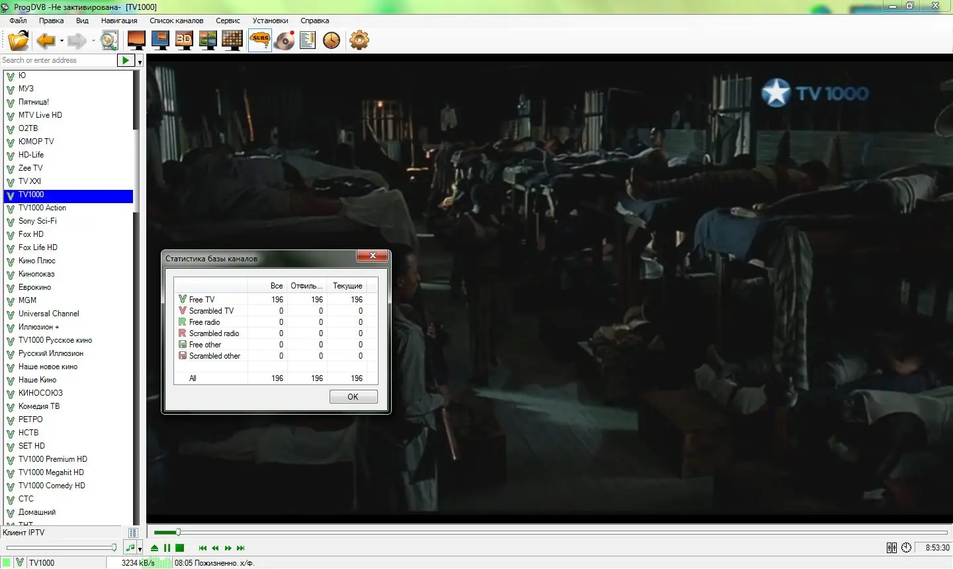Viewport: 953px width, 569px height.
Task: Click the dotted clock icon beside the time
Action: [x=907, y=548]
